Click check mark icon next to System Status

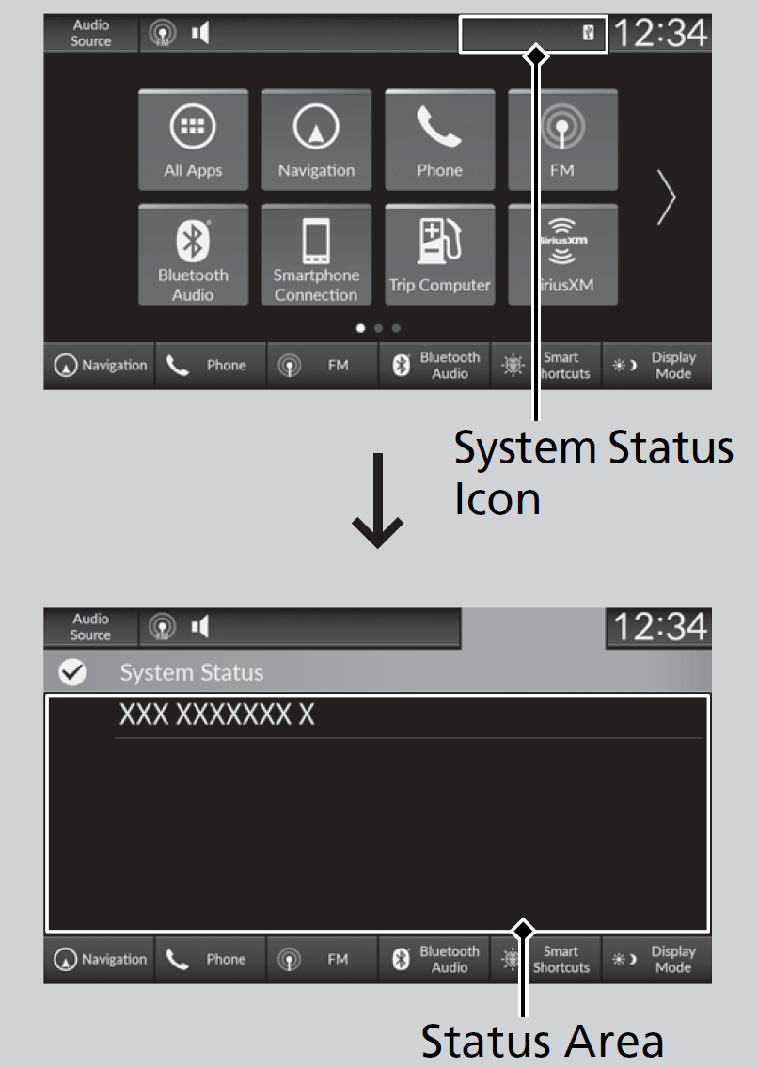72,673
